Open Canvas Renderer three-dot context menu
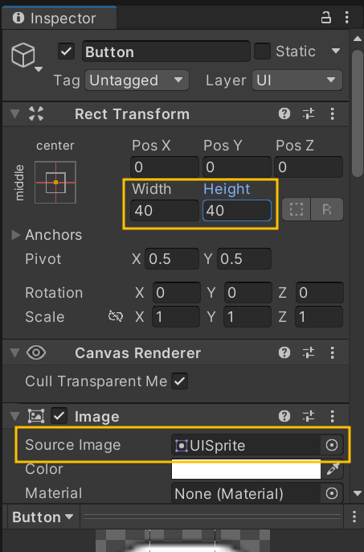Viewport: 364px width, 552px height. pos(332,352)
